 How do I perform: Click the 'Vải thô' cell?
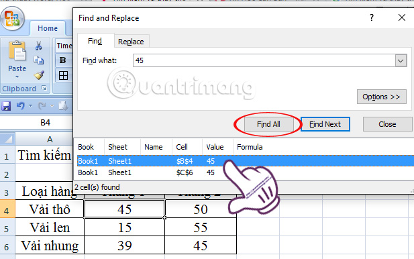[x=50, y=209]
